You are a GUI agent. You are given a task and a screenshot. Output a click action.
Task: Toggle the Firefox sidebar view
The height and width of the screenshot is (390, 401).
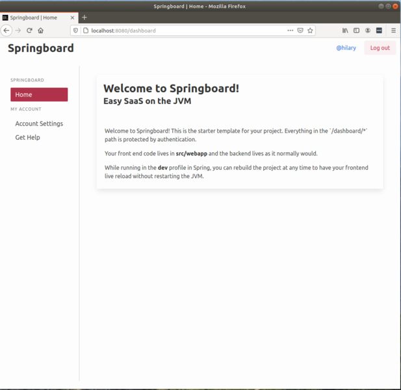(x=357, y=31)
